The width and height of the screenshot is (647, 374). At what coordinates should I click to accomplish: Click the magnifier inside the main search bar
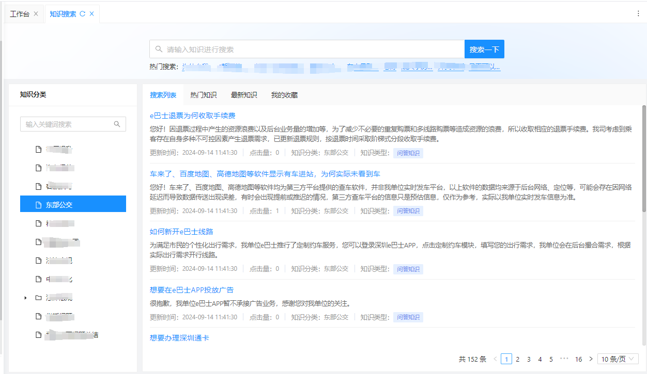click(x=159, y=48)
